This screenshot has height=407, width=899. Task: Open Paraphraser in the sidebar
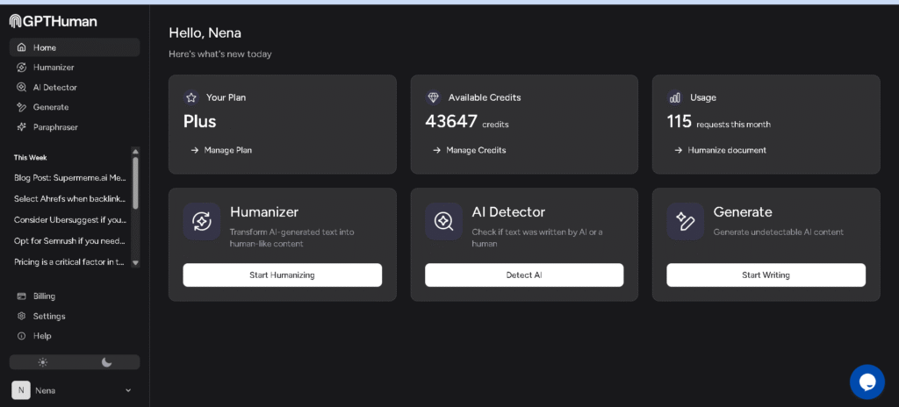[55, 127]
